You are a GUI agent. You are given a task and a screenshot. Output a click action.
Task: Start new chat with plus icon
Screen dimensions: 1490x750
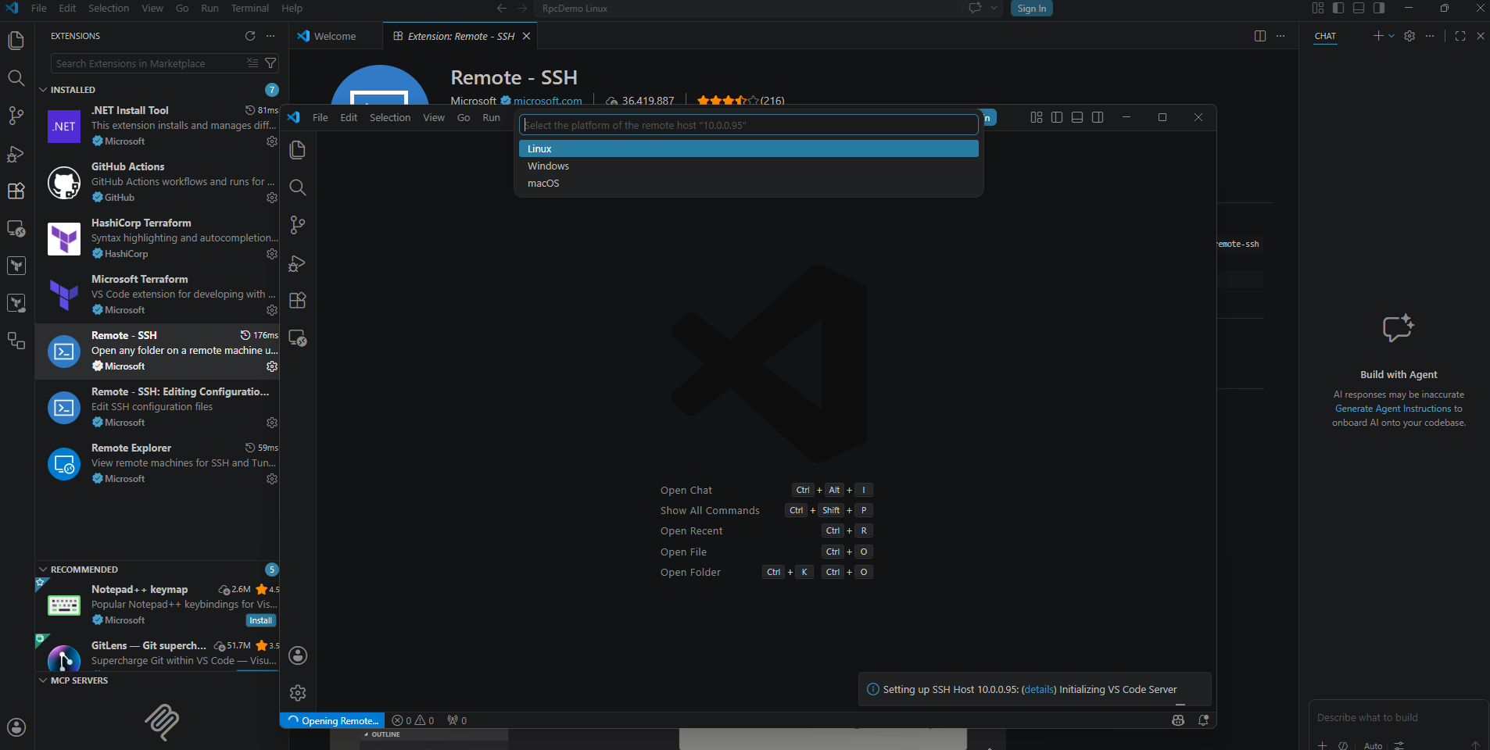pos(1378,36)
